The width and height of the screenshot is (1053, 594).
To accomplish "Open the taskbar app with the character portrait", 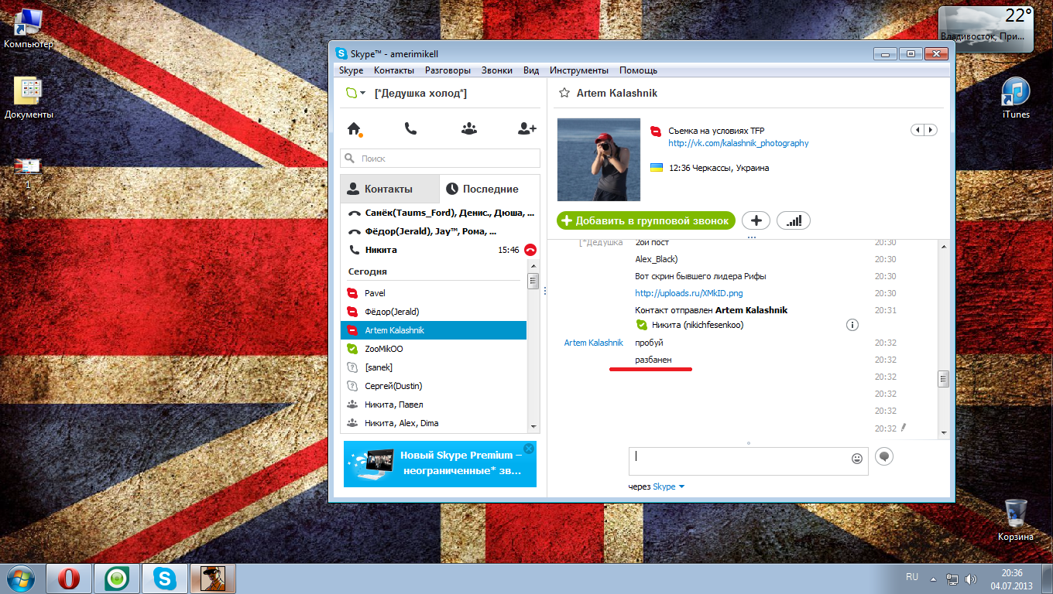I will click(212, 579).
